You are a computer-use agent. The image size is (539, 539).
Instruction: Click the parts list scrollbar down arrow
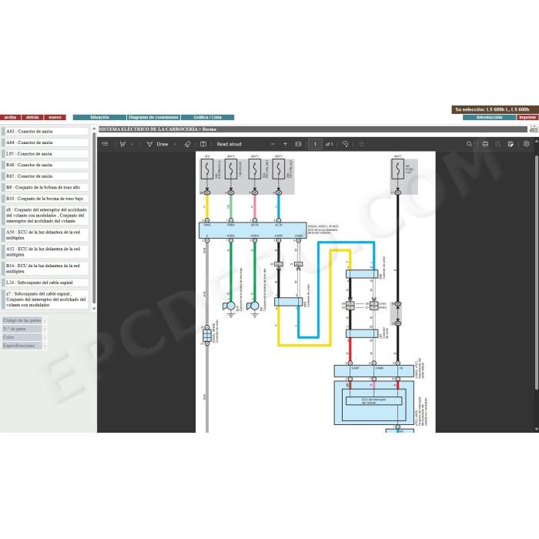click(x=94, y=309)
